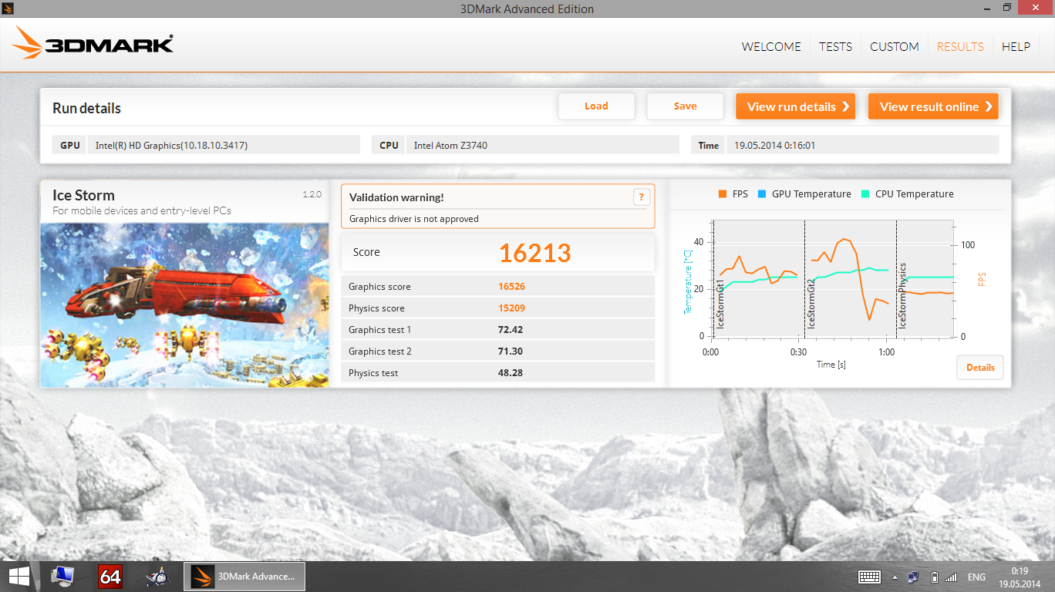
Task: Click the small 3DMark title bar icon
Action: pos(8,8)
